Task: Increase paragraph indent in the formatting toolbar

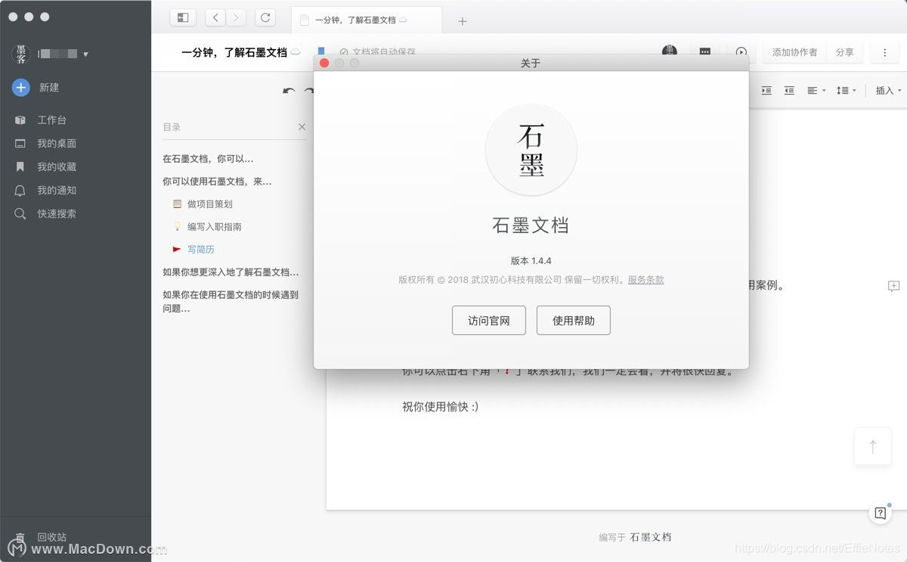Action: (766, 91)
